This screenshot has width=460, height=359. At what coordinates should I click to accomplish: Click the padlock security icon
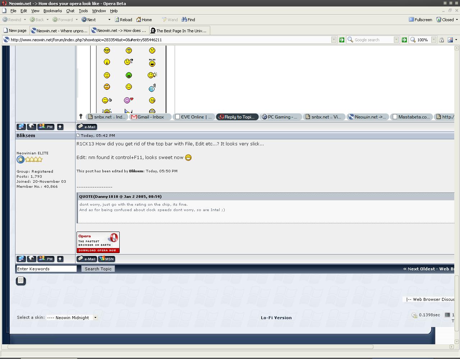coord(441,40)
